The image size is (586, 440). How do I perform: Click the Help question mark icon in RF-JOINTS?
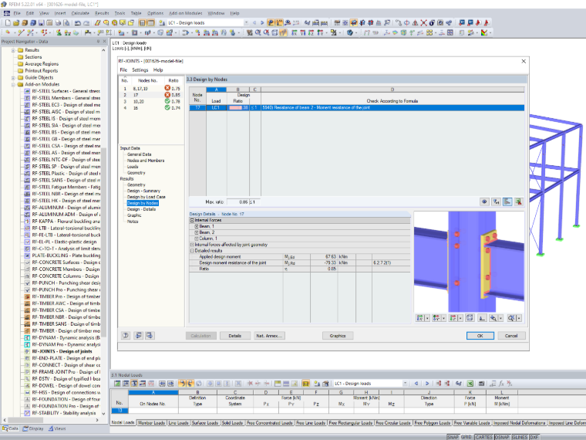point(126,336)
